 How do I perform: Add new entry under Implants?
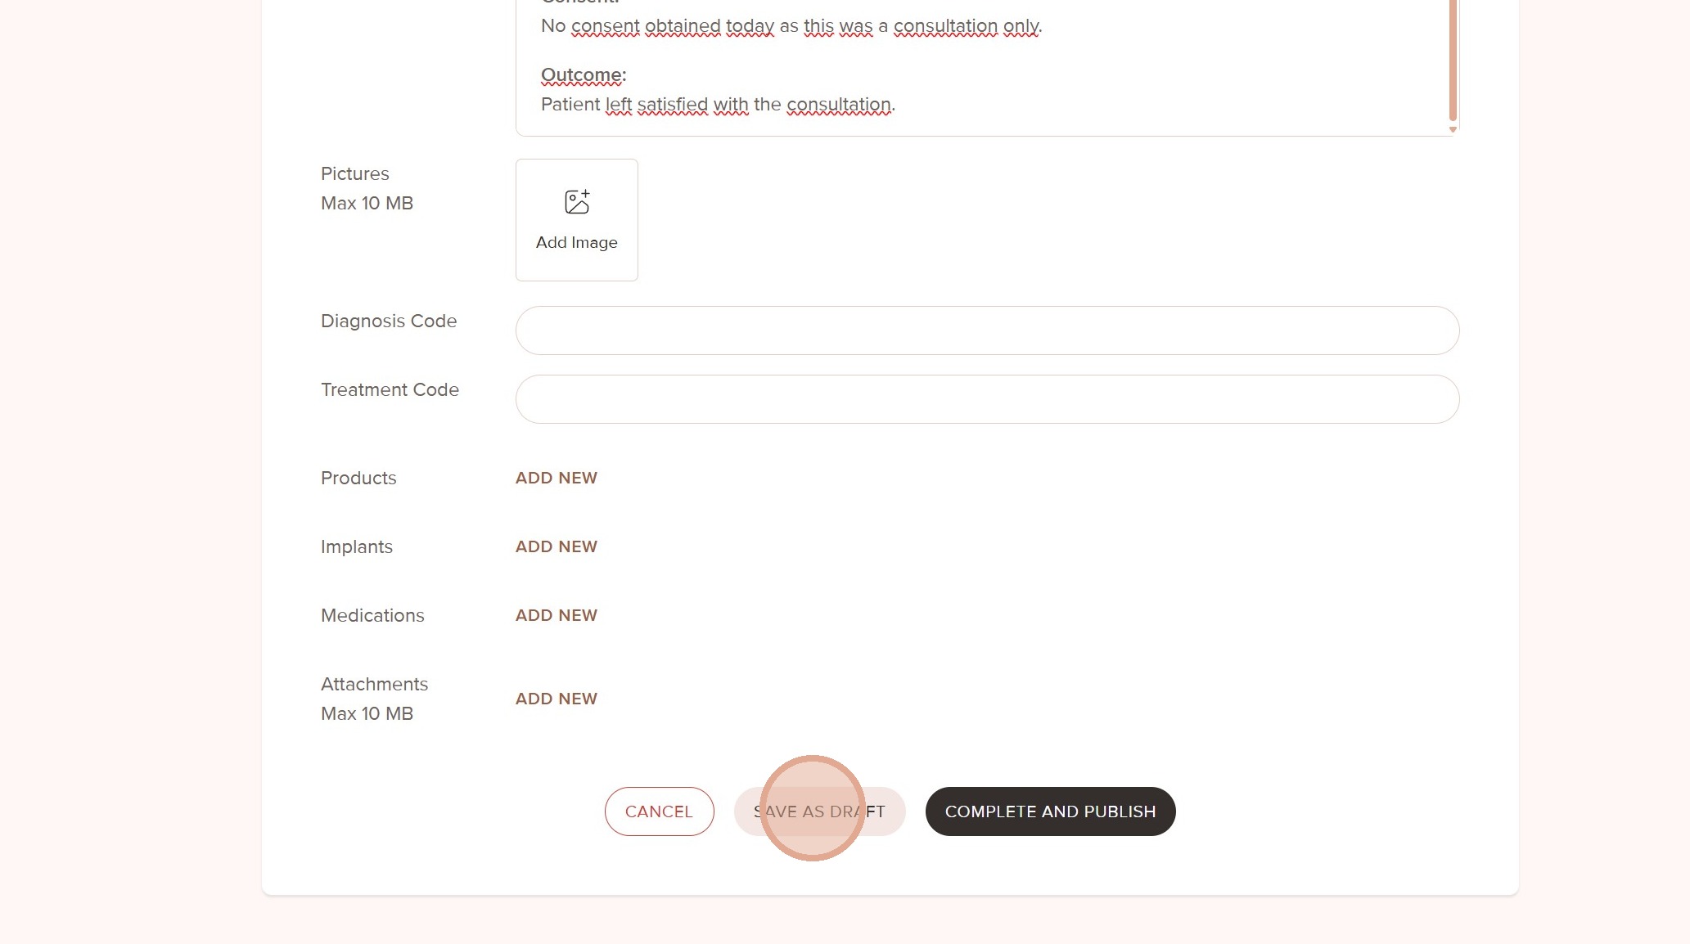pos(557,546)
